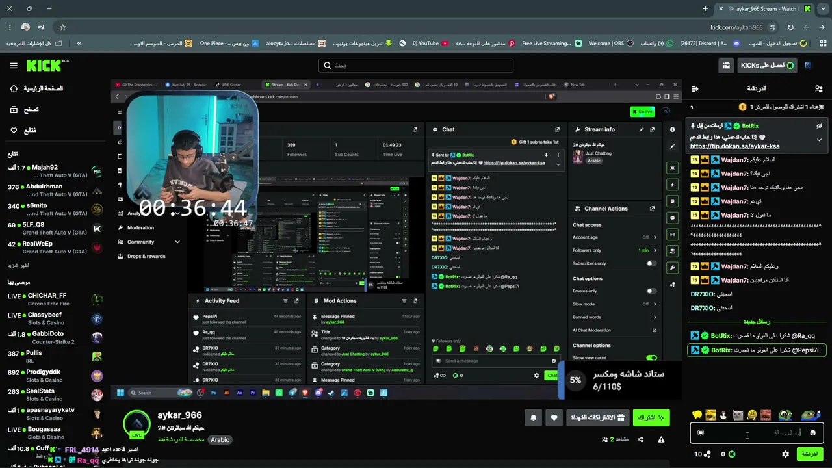
Task: Insert the crying cat emote
Action: [x=737, y=415]
